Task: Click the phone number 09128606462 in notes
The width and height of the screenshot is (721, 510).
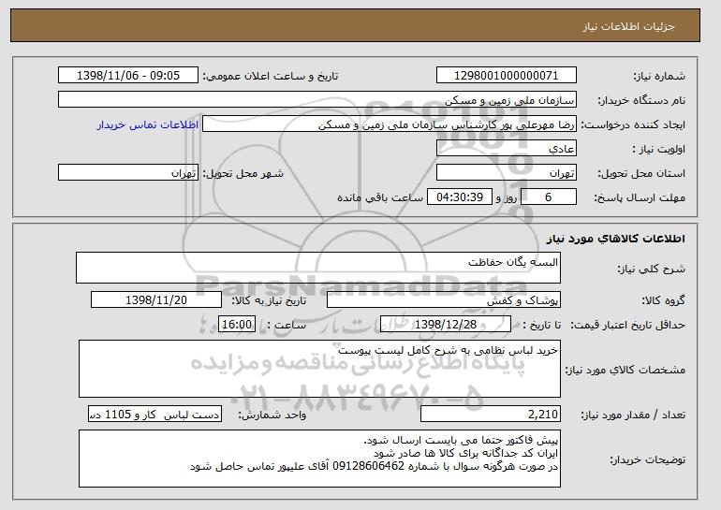Action: [368, 466]
